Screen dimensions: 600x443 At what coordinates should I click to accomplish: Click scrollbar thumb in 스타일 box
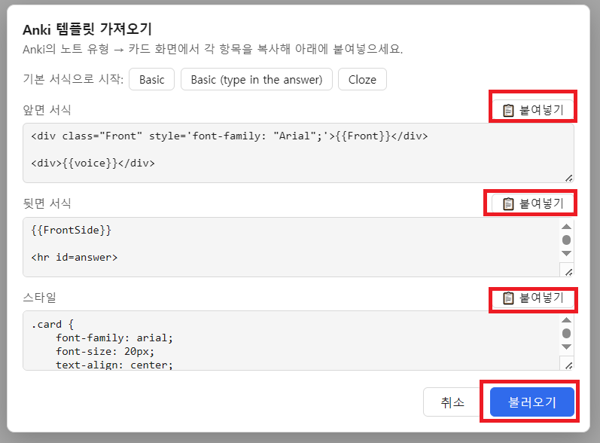(566, 334)
